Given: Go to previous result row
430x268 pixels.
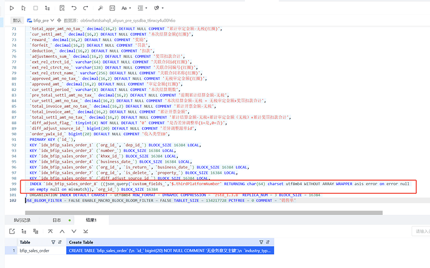Looking at the screenshot, I should [x=62, y=231].
